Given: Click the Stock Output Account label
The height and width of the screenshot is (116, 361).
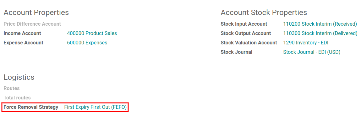Looking at the screenshot, I should coord(246,33).
